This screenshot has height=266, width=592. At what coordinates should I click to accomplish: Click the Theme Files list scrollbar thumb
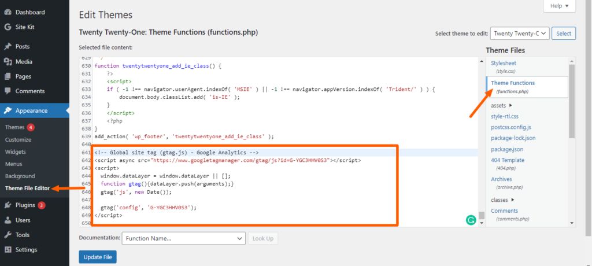tap(572, 101)
